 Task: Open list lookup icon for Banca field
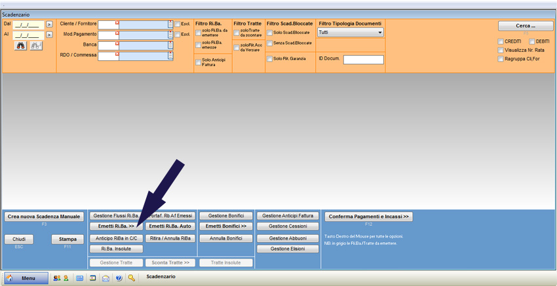point(170,45)
